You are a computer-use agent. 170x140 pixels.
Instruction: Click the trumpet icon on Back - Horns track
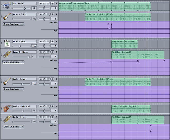point(7,119)
